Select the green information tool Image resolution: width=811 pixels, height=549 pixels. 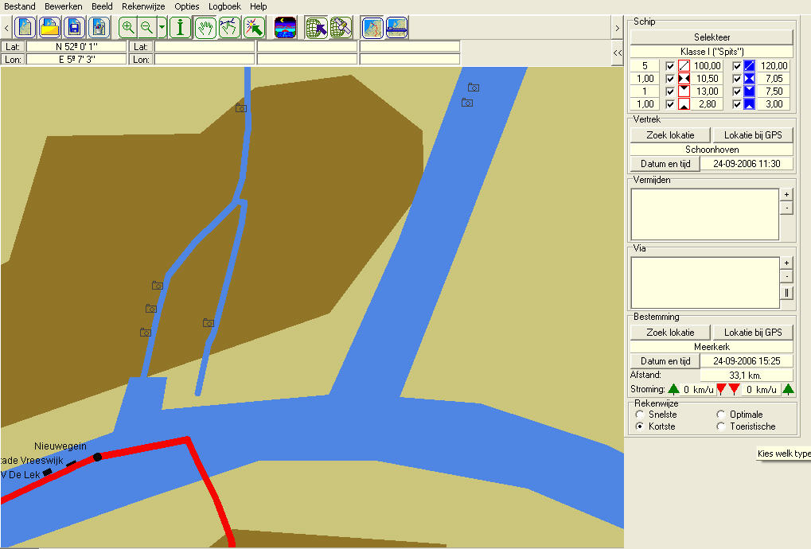click(181, 28)
